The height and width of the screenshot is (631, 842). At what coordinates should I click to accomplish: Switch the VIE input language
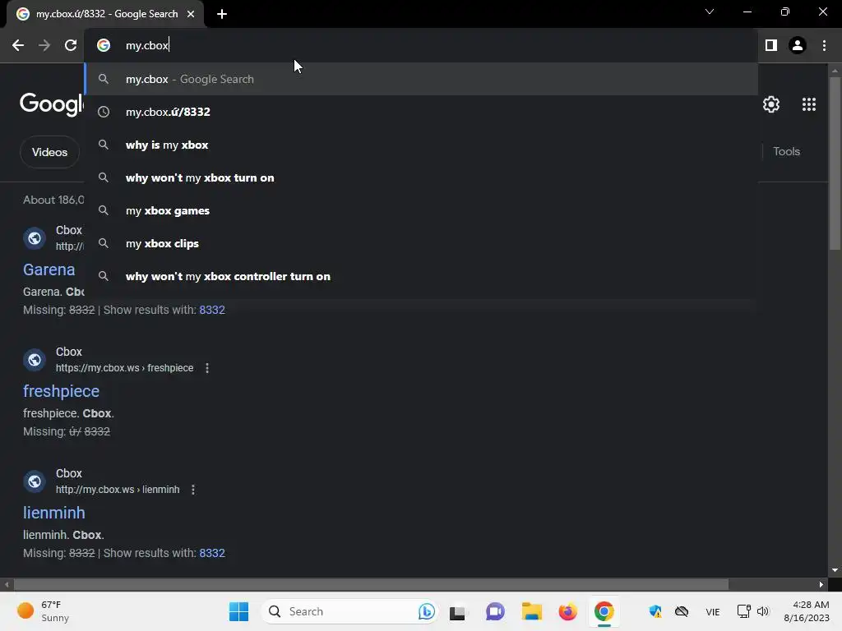pos(713,611)
